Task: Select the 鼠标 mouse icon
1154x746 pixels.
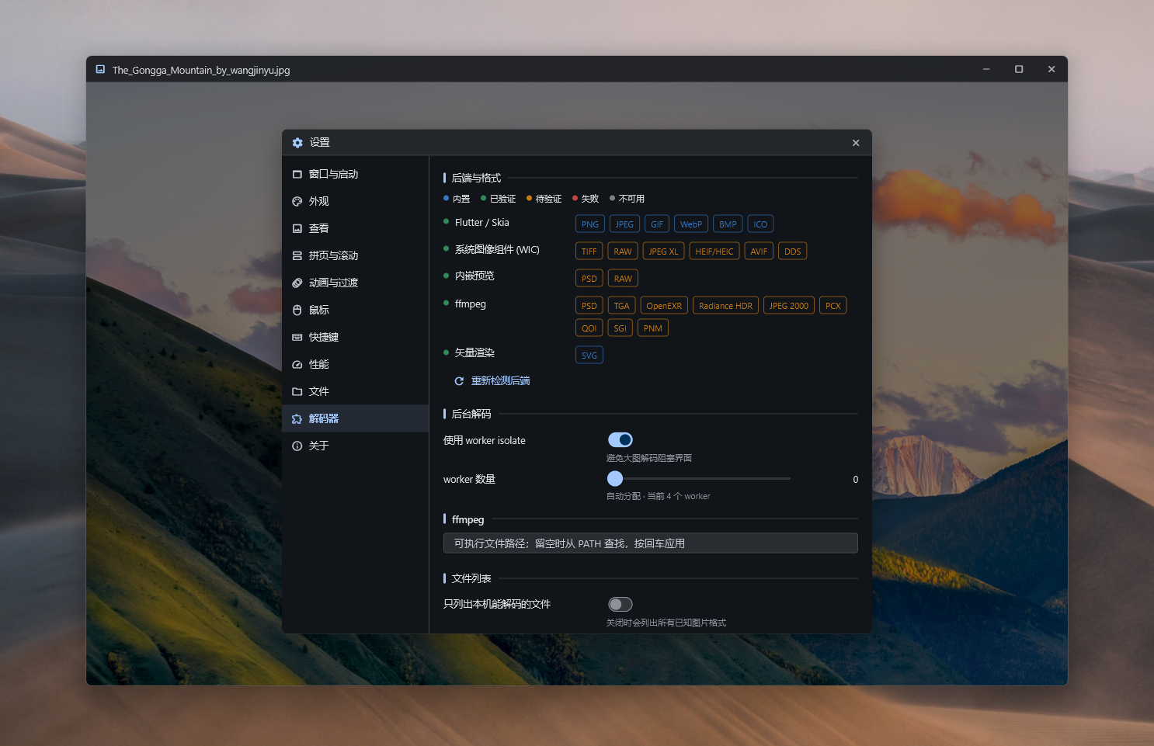Action: click(x=297, y=310)
